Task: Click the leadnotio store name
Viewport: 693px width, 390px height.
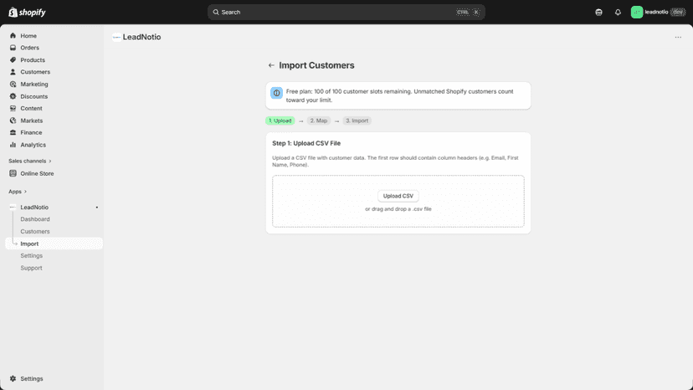Action: pyautogui.click(x=656, y=12)
